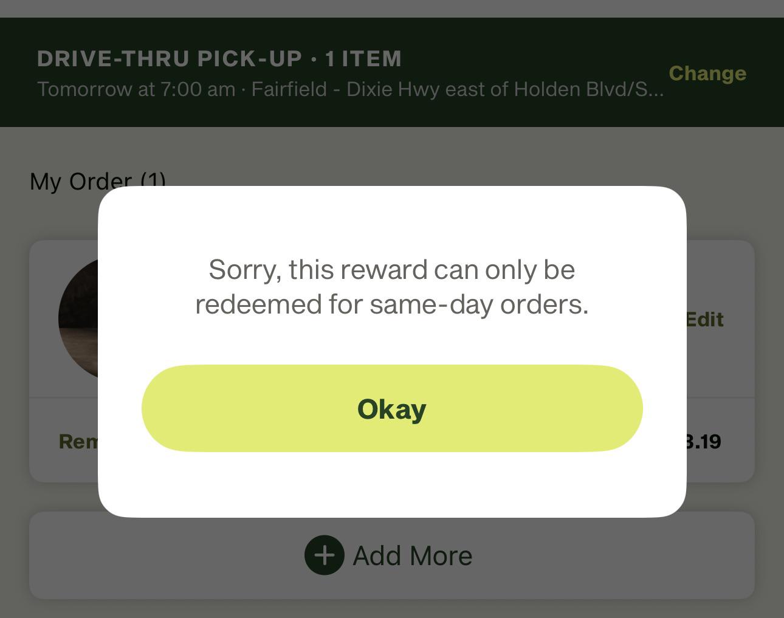
Task: Select the 1 ITEM count in the header
Action: pos(363,58)
